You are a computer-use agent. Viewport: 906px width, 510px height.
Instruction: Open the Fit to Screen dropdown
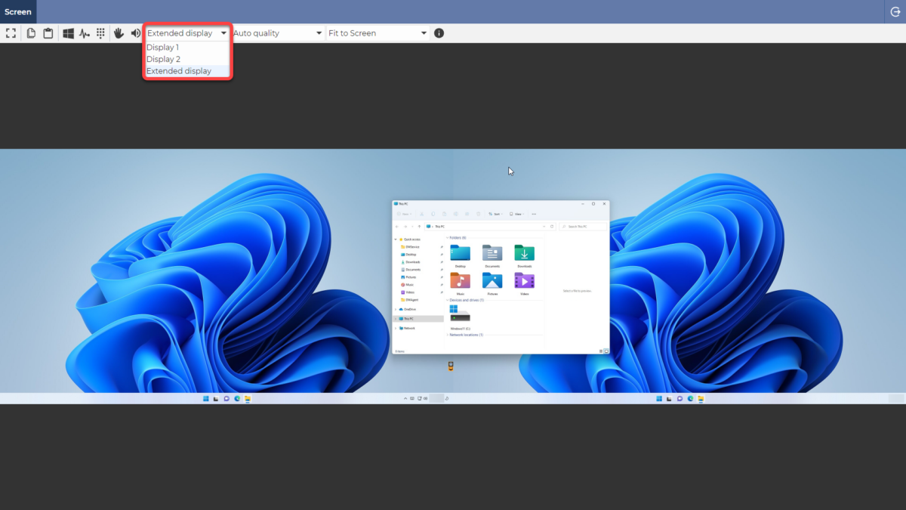pyautogui.click(x=377, y=33)
